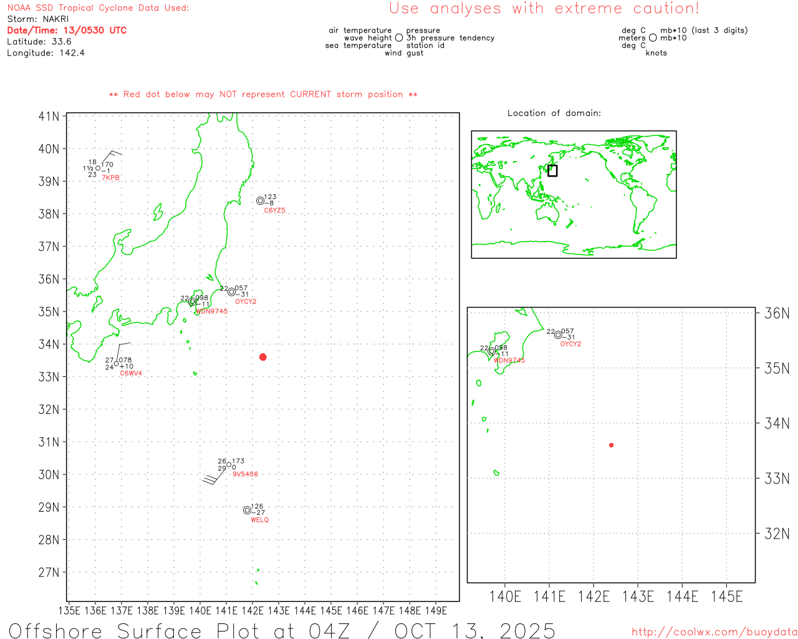Image resolution: width=798 pixels, height=639 pixels.
Task: Click 'NOAA SSD Tropical Cyclone Data Used:' header
Action: pos(98,8)
